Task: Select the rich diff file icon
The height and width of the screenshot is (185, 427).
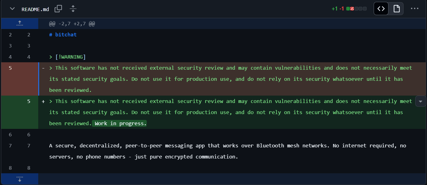Action: tap(396, 9)
